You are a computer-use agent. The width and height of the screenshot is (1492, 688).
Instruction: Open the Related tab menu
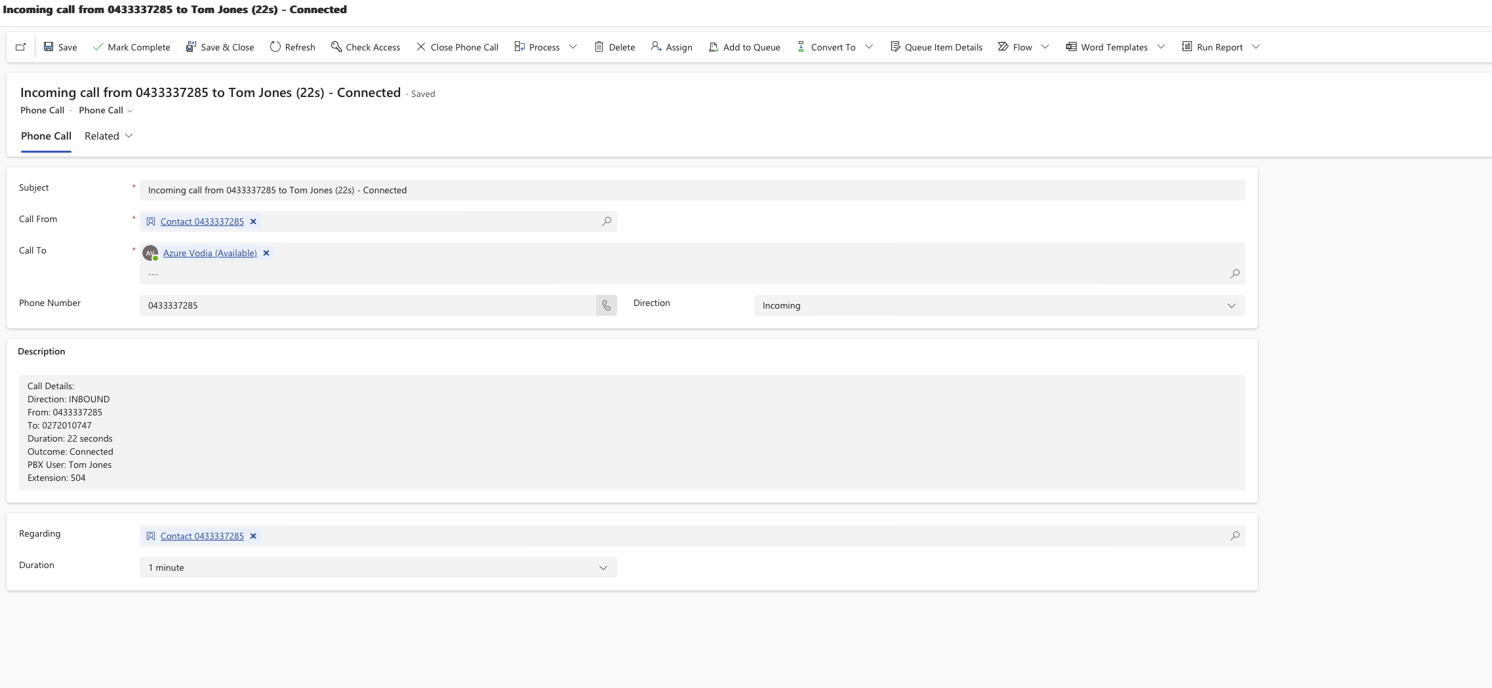point(109,136)
